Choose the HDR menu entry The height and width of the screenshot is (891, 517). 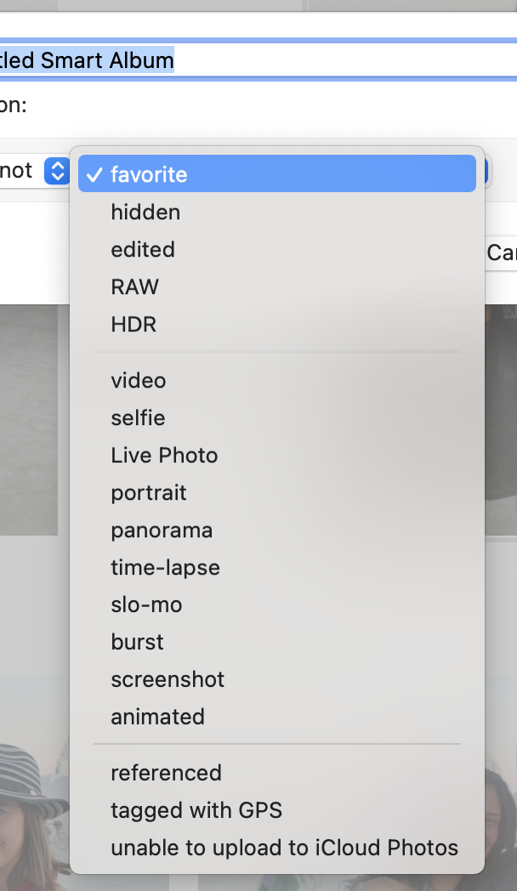(134, 324)
